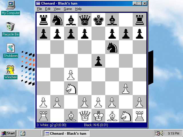This screenshot has height=137, width=183.
Task: Click the white bishop on f1
Action: 112,116
